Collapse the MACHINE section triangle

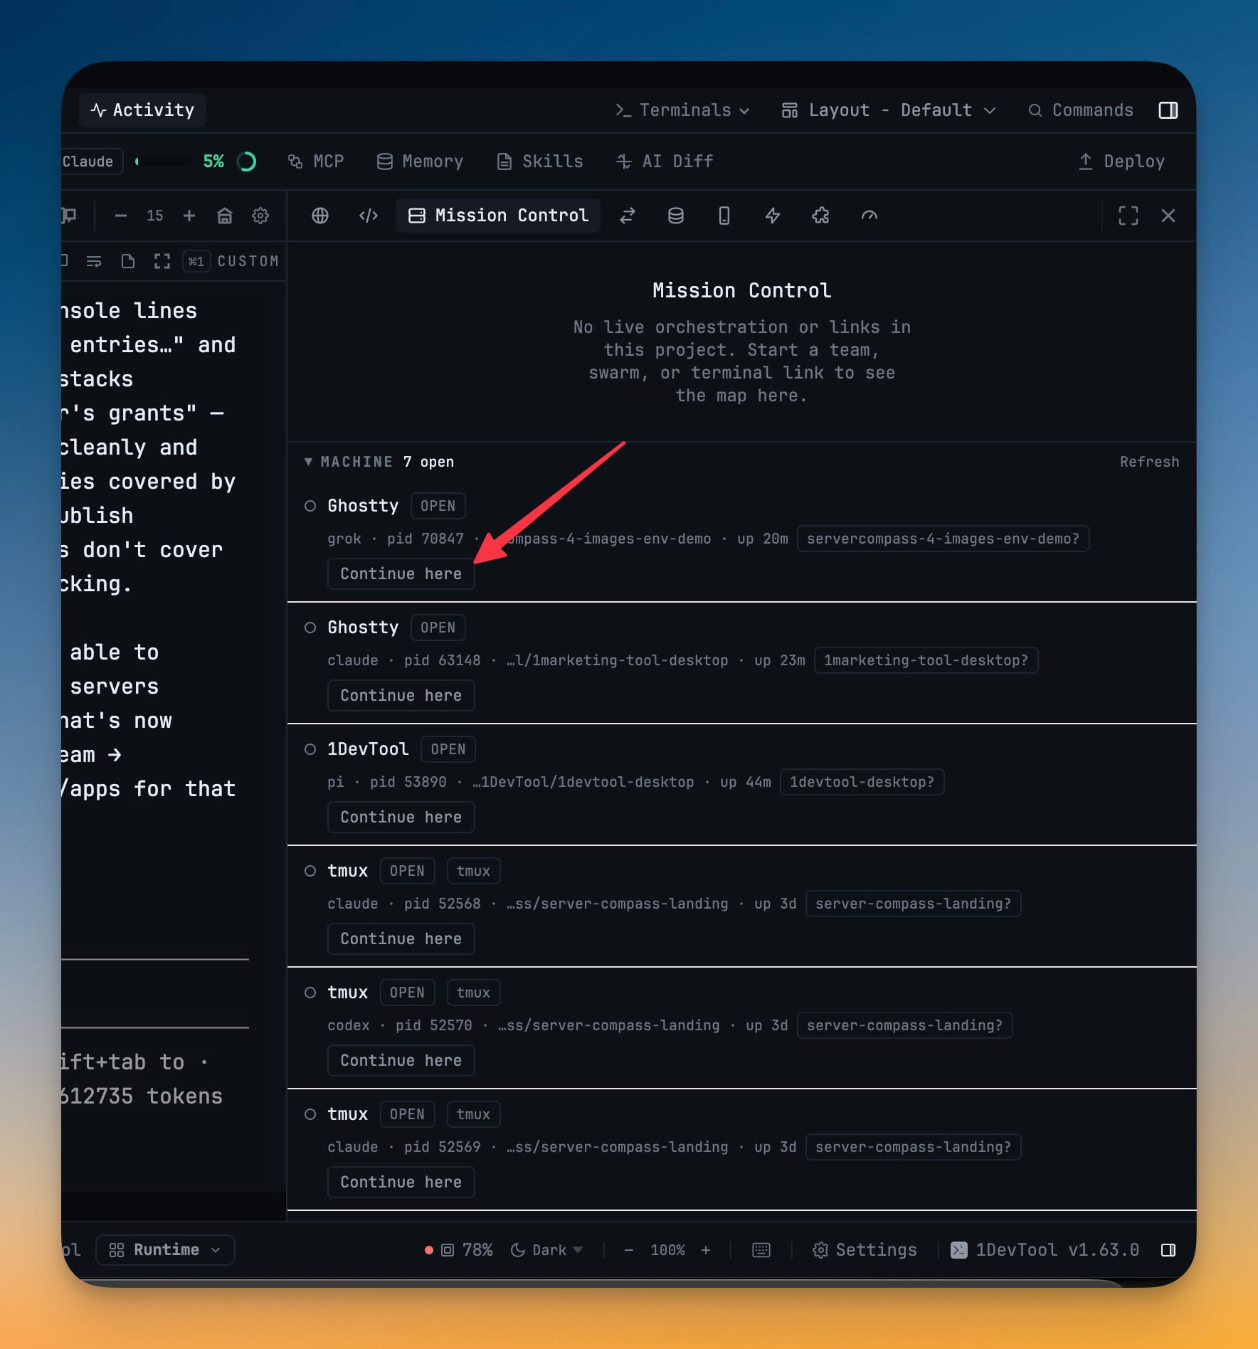(x=308, y=462)
